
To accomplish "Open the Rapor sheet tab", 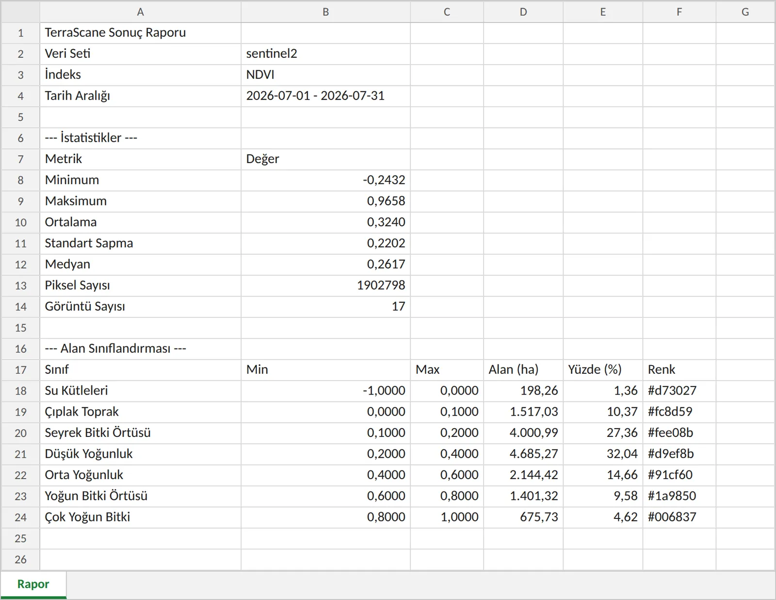I will [33, 584].
